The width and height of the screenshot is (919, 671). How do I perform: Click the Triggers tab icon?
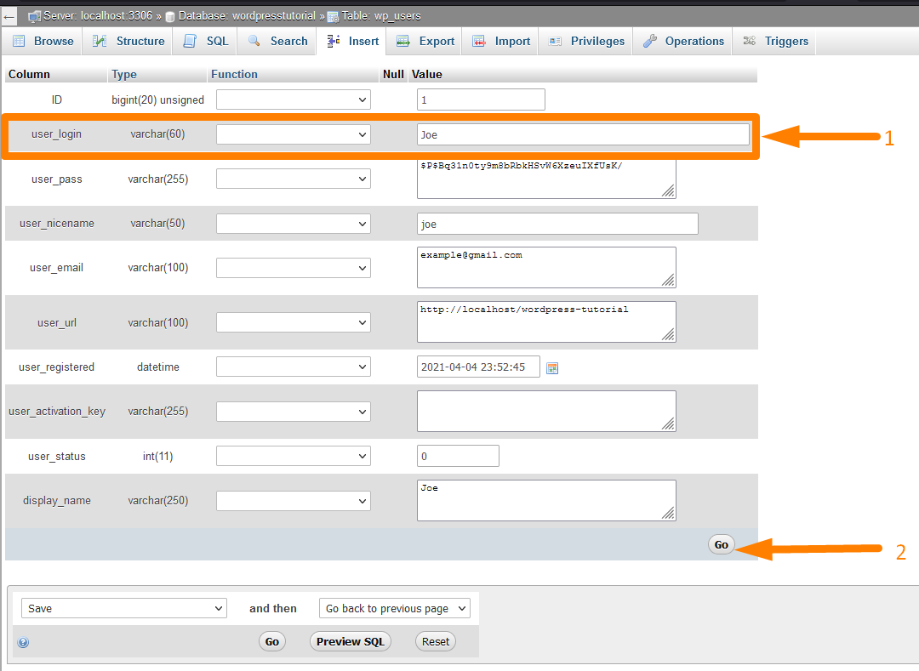(749, 41)
